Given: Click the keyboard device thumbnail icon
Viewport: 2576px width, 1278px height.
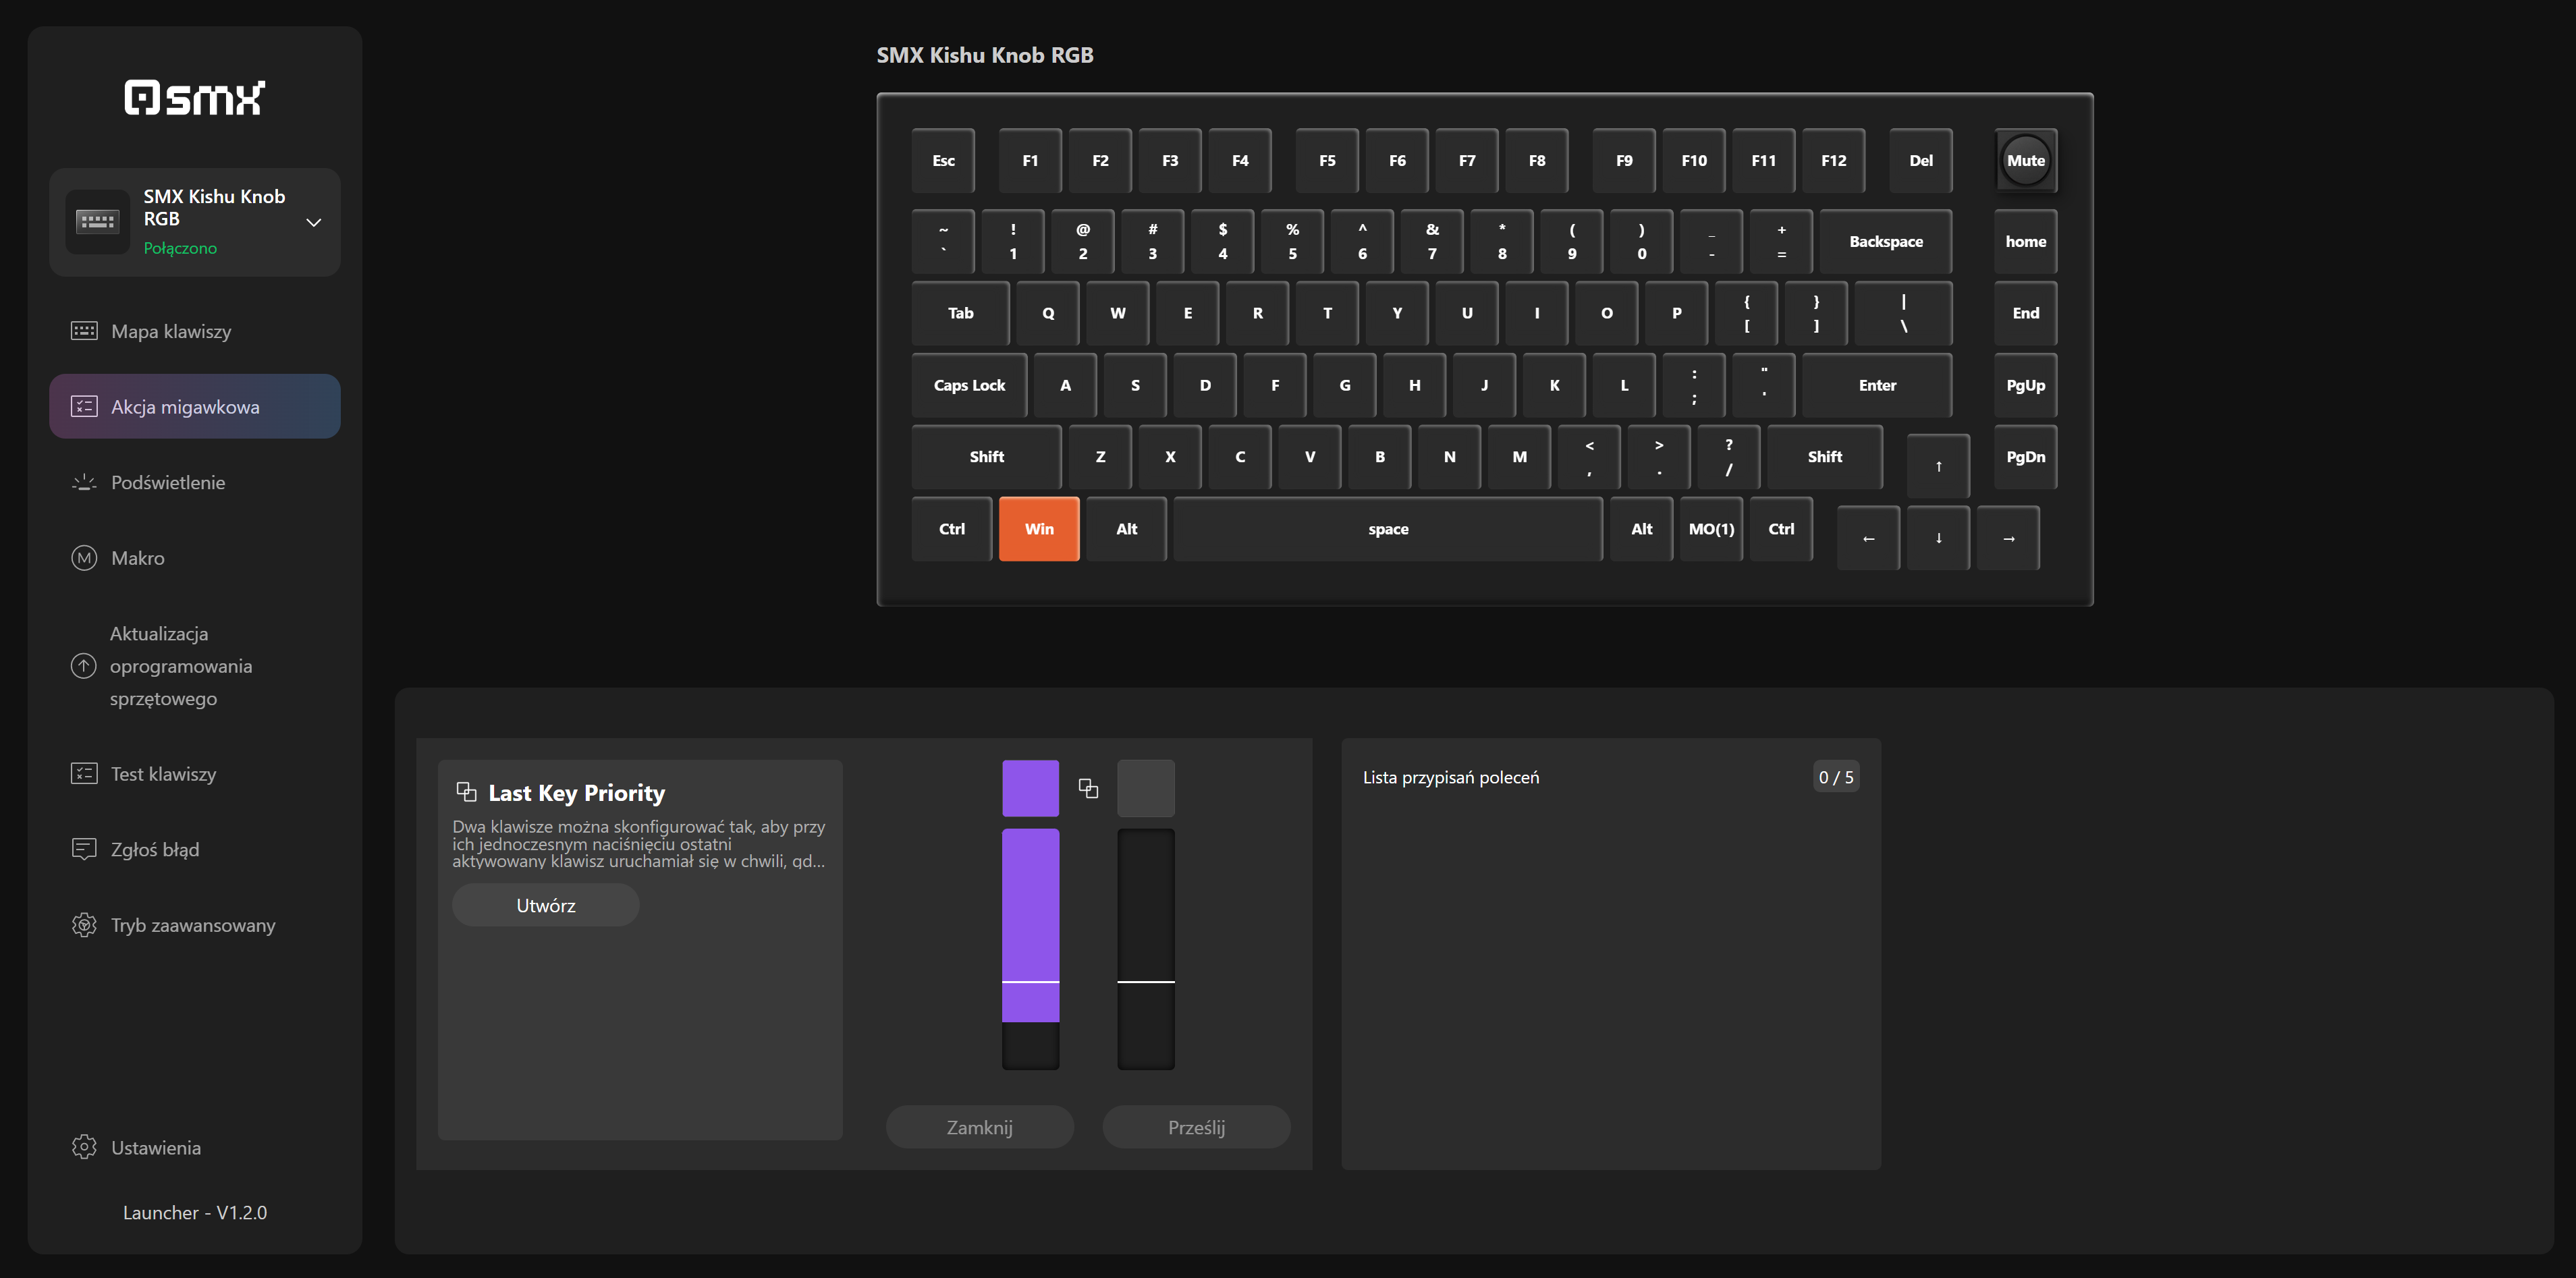Looking at the screenshot, I should click(x=98, y=221).
